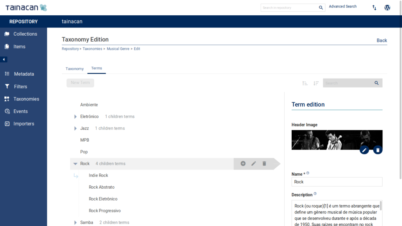Expand the Samba term's children

(75, 222)
